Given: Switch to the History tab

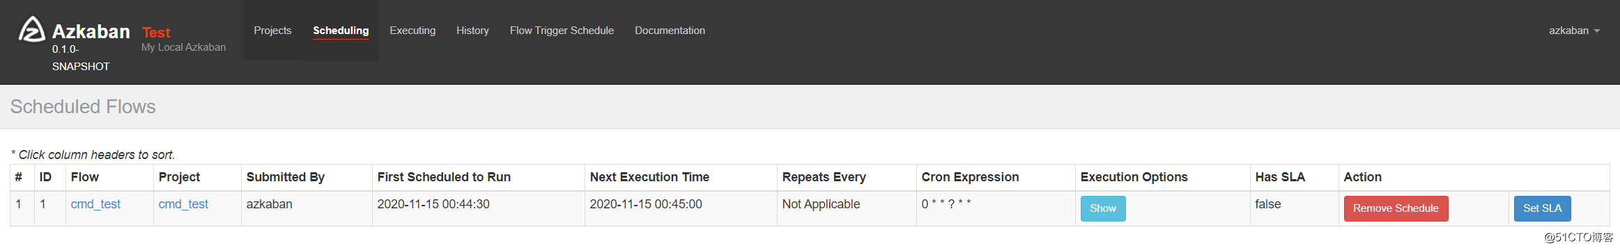Looking at the screenshot, I should coord(472,31).
